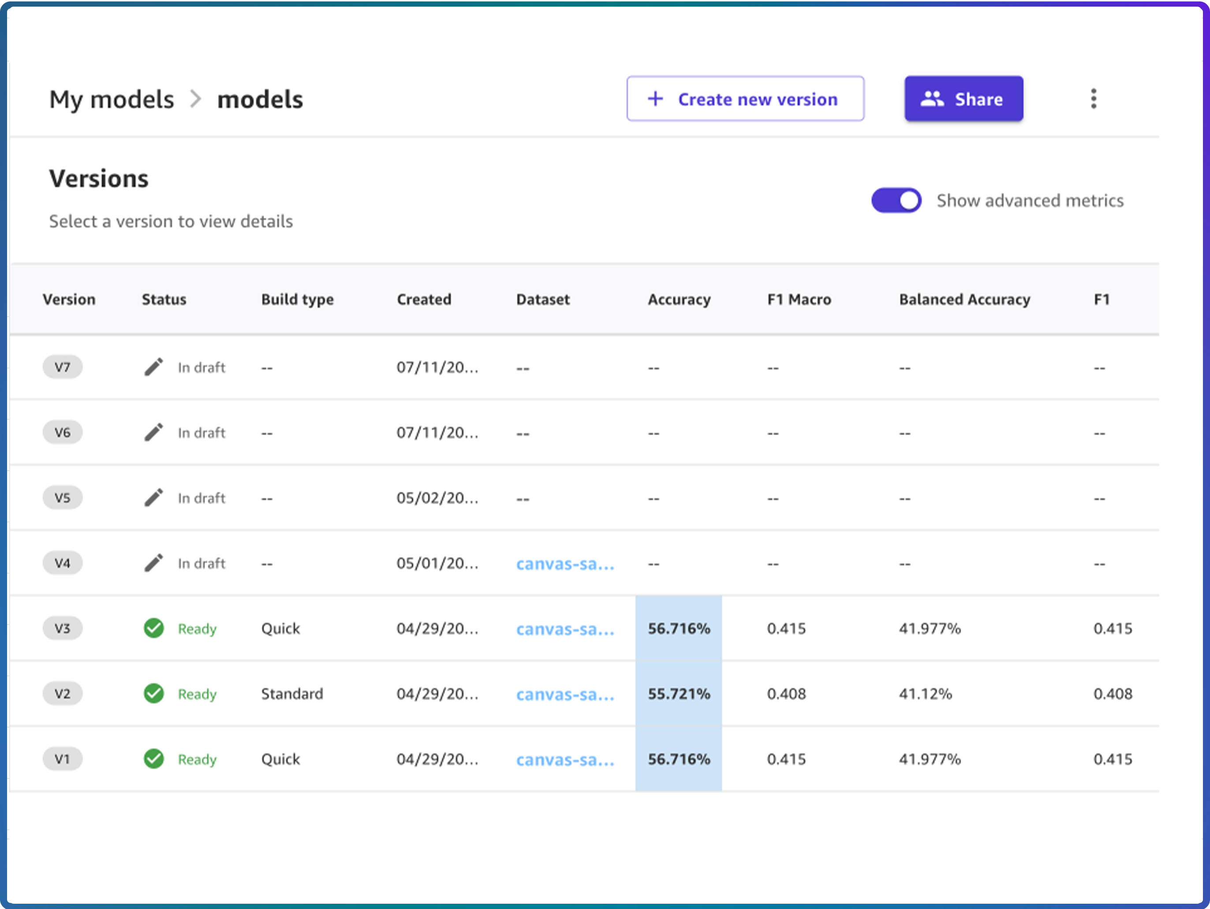
Task: Click the pencil draft icon in V5 row
Action: 154,498
